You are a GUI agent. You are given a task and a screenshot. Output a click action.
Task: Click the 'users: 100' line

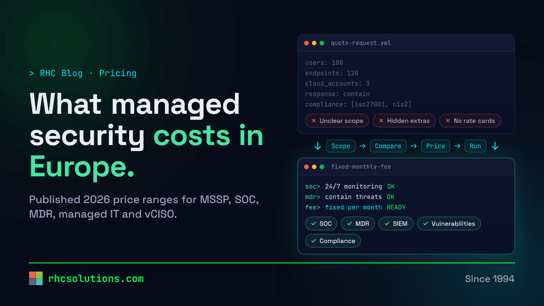(324, 63)
